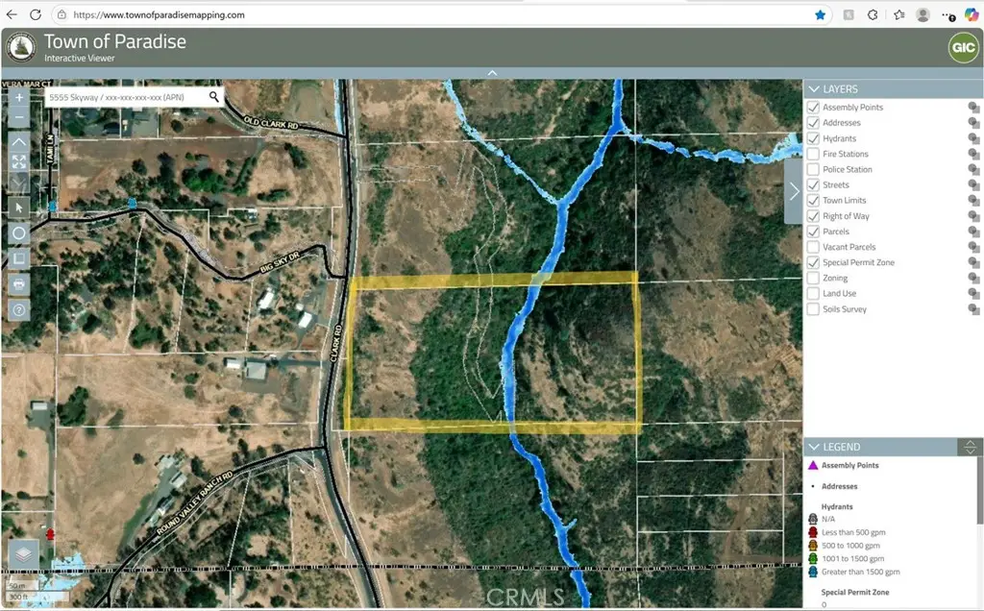Open the print map tool
Viewport: 984px width, 611px height.
[x=19, y=283]
